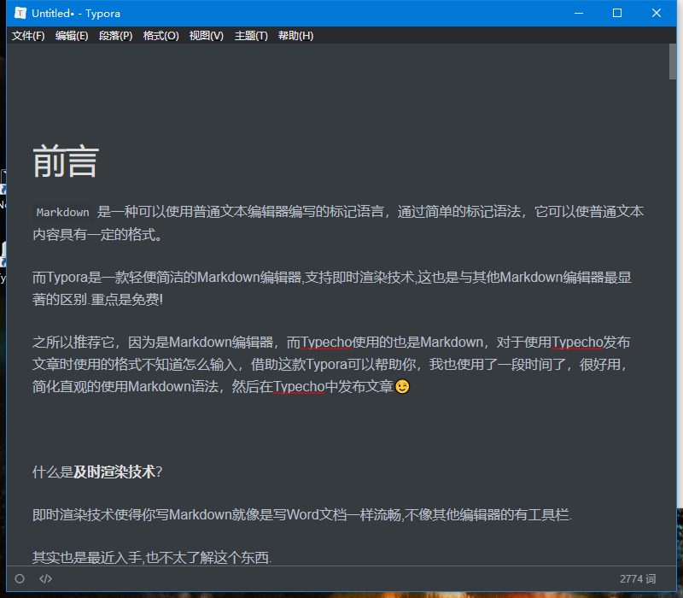Open the 段落(P) menu

coord(116,36)
